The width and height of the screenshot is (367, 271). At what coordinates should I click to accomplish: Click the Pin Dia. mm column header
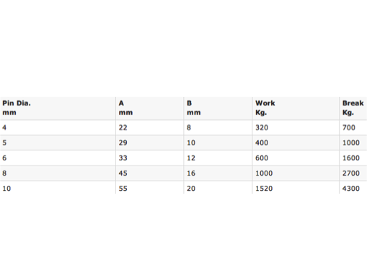[58, 108]
